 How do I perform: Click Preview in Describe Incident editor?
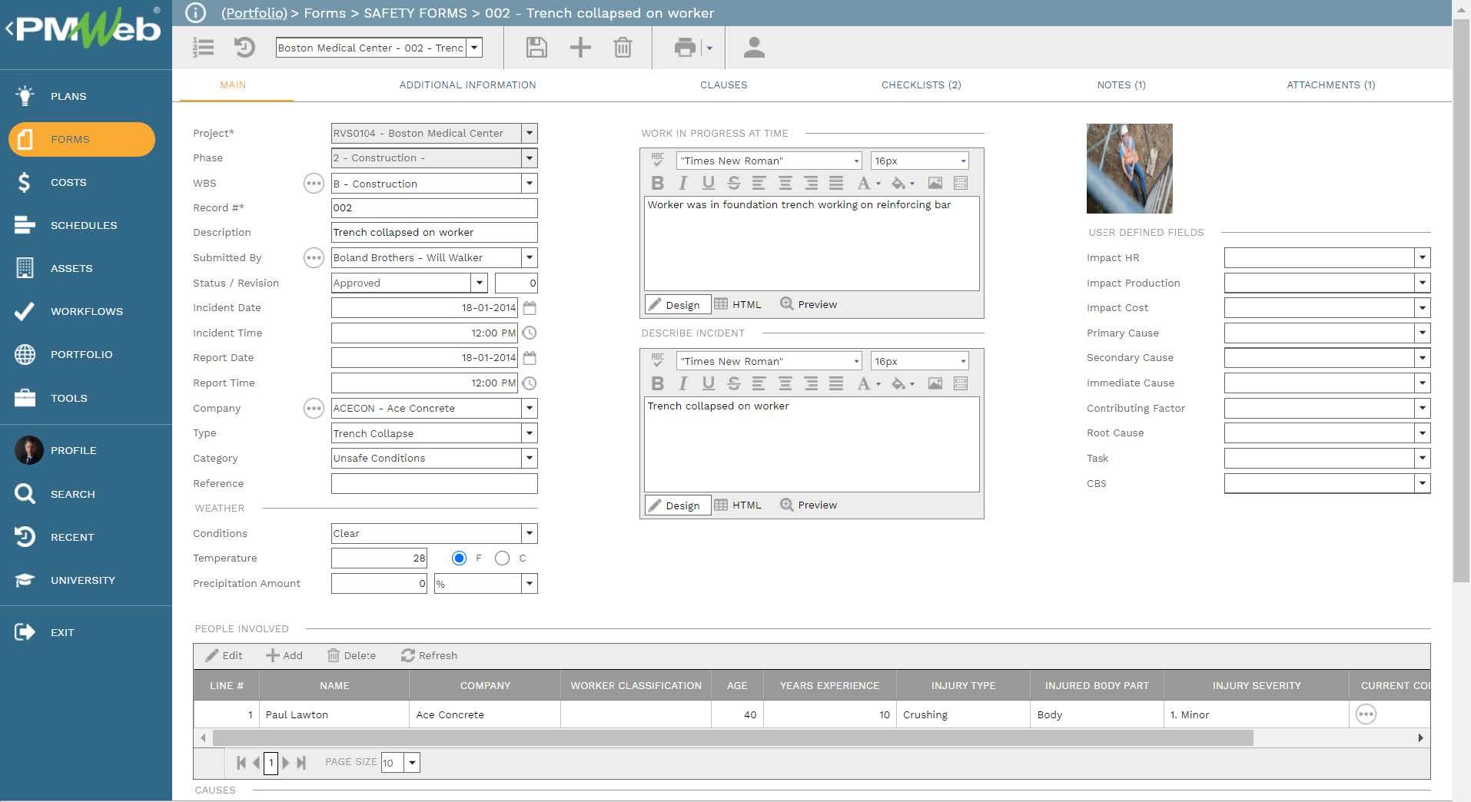(809, 505)
